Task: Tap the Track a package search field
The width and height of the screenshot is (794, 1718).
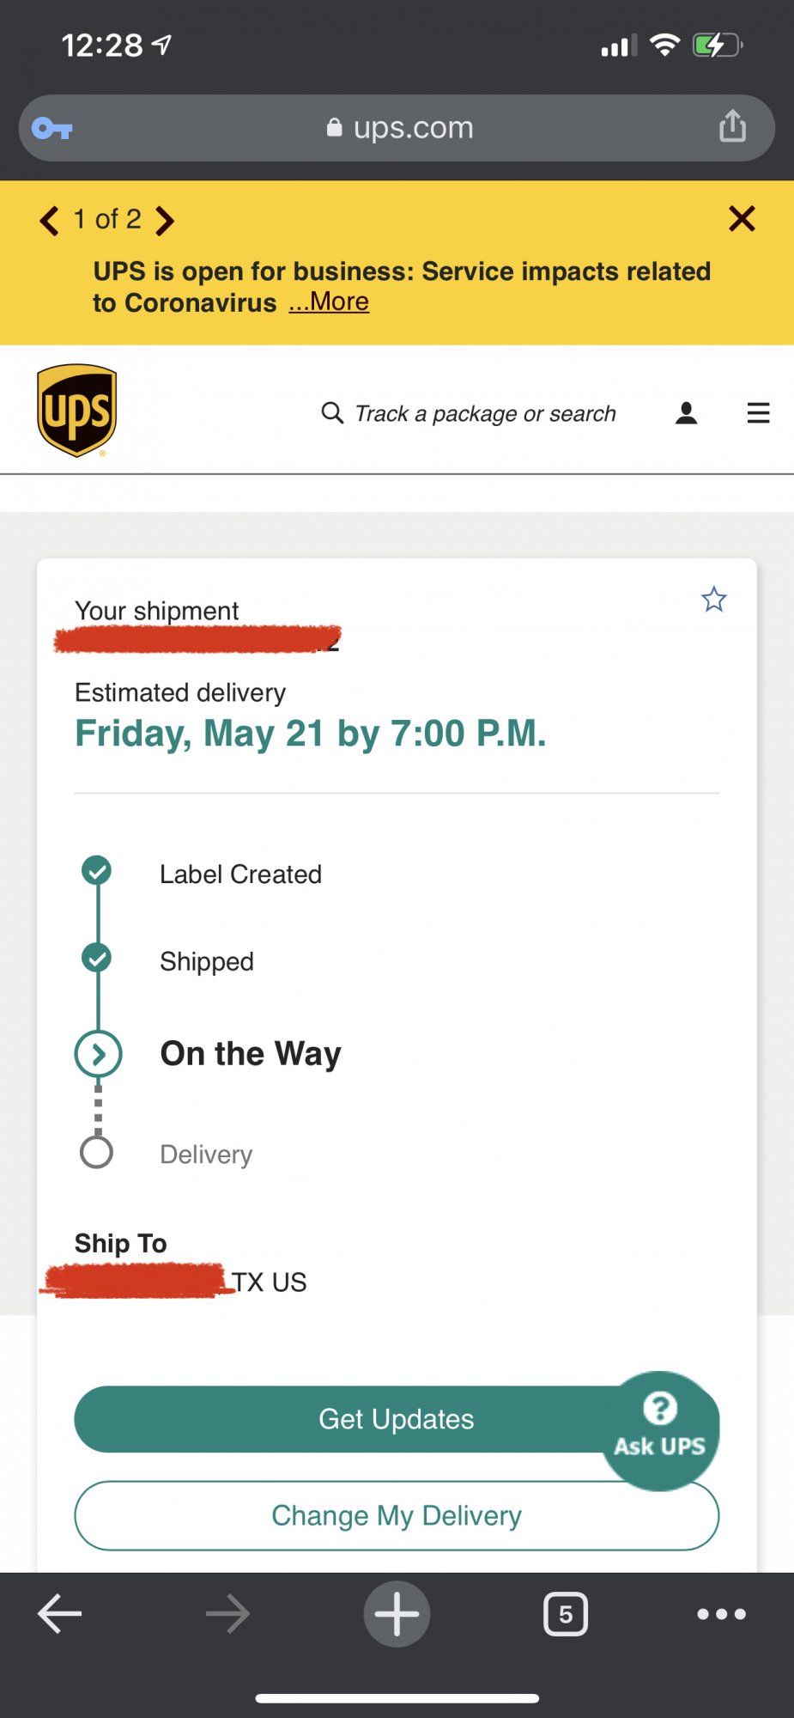Action: pos(485,414)
